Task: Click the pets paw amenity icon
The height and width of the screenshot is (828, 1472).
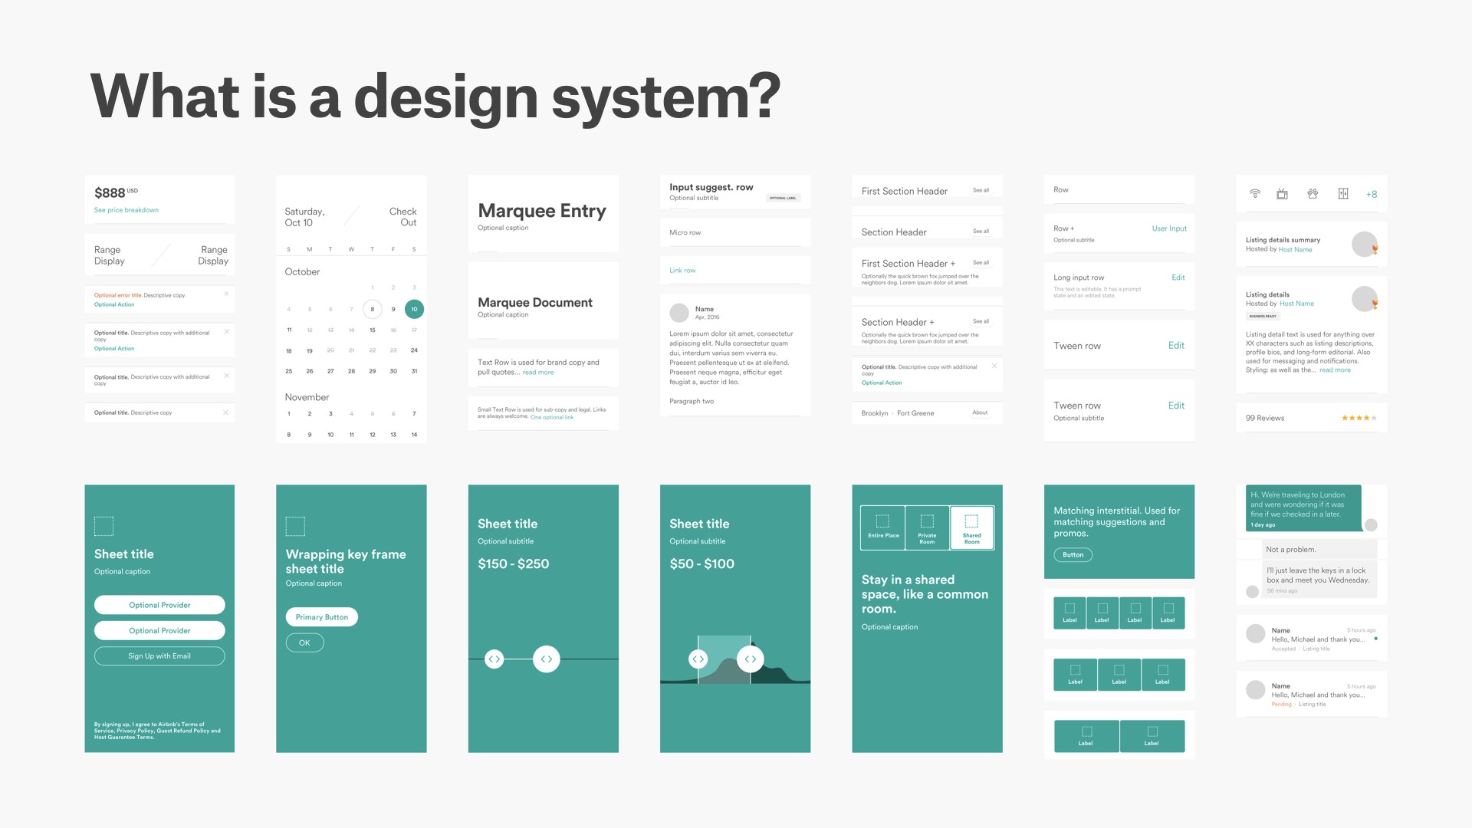Action: click(x=1313, y=194)
